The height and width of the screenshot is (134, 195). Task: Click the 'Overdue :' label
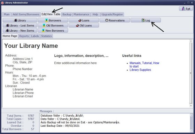[x=17, y=126]
